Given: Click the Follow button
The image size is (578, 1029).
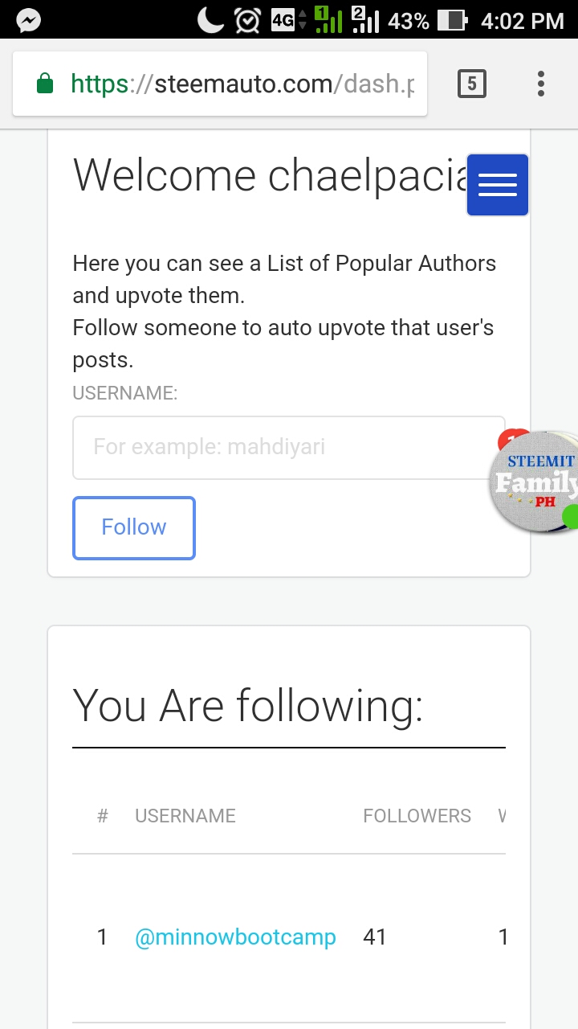Looking at the screenshot, I should [x=134, y=527].
